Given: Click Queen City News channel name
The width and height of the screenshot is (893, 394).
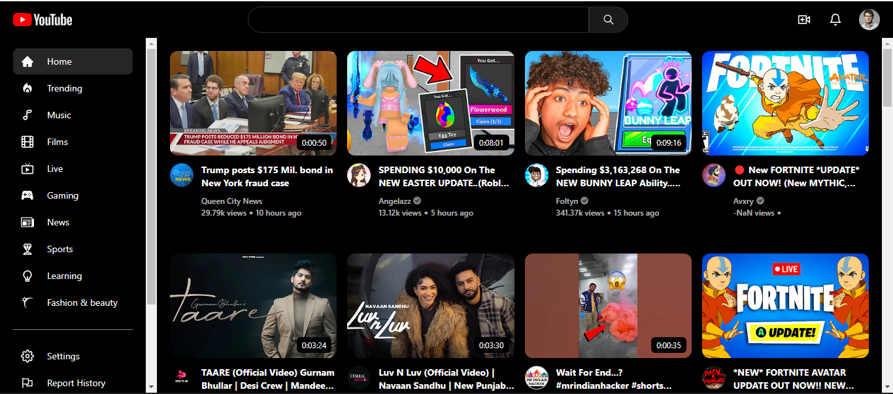Looking at the screenshot, I should pos(232,201).
